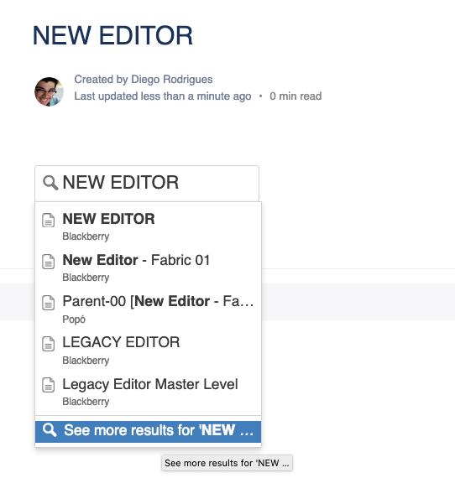Open Legacy Editor Master Level result
The width and height of the screenshot is (455, 504).
(x=148, y=391)
